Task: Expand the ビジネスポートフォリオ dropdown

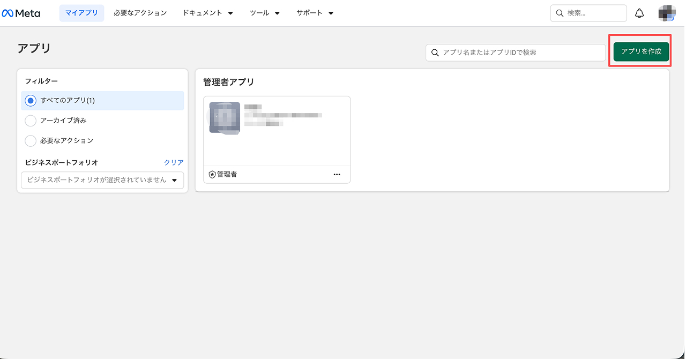Action: pos(102,180)
